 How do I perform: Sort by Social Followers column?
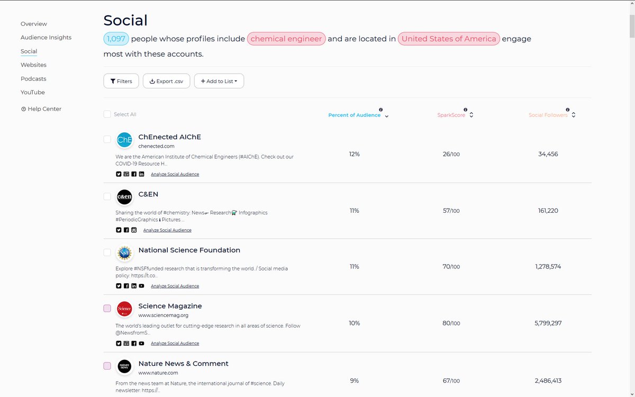552,115
